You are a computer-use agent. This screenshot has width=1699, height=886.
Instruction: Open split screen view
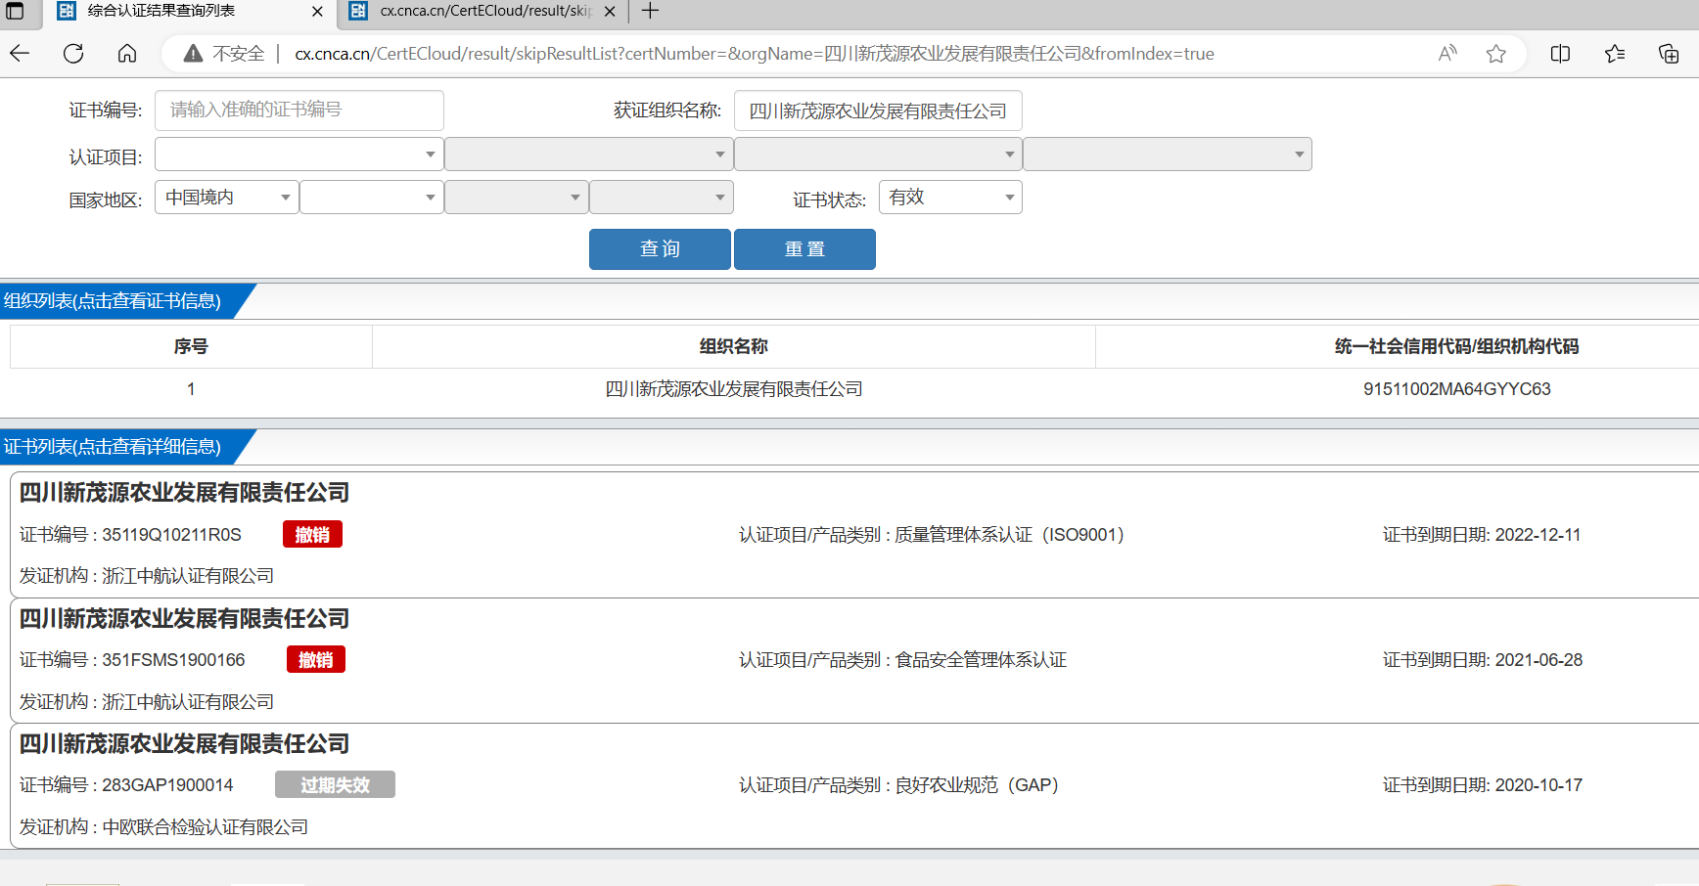click(x=1561, y=54)
